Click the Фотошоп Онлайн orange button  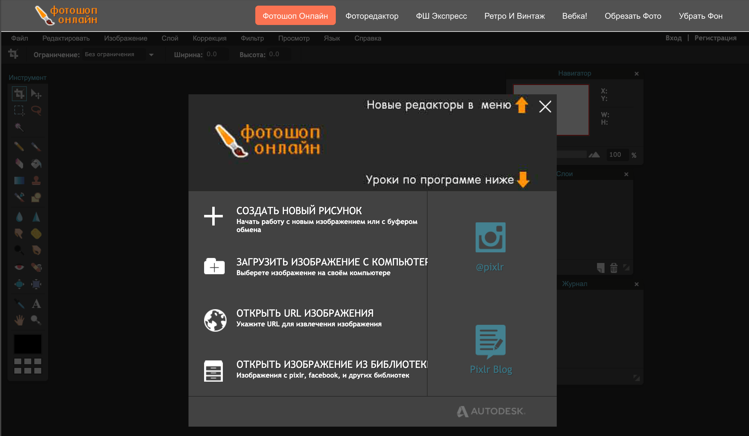point(295,16)
